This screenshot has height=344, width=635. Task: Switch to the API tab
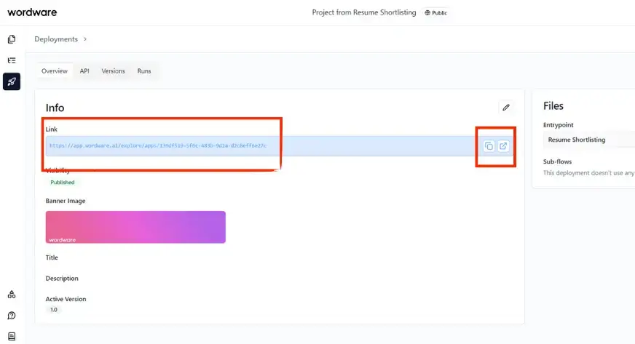84,71
